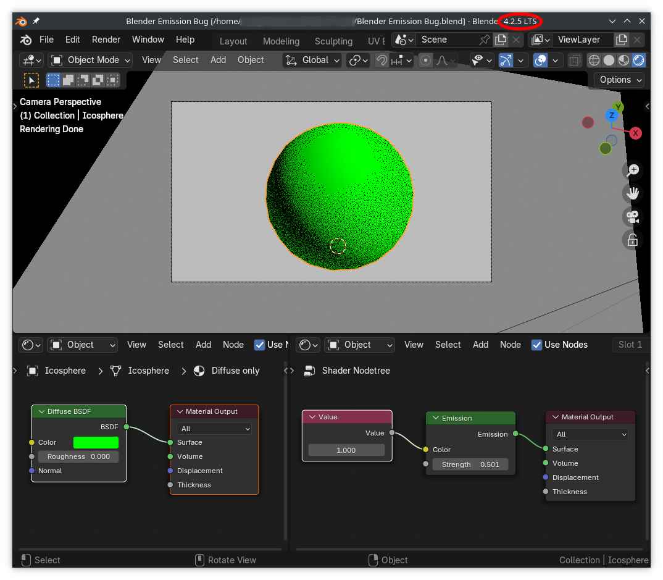The width and height of the screenshot is (663, 580).
Task: Open the overlays options dropdown arrow
Action: 556,61
